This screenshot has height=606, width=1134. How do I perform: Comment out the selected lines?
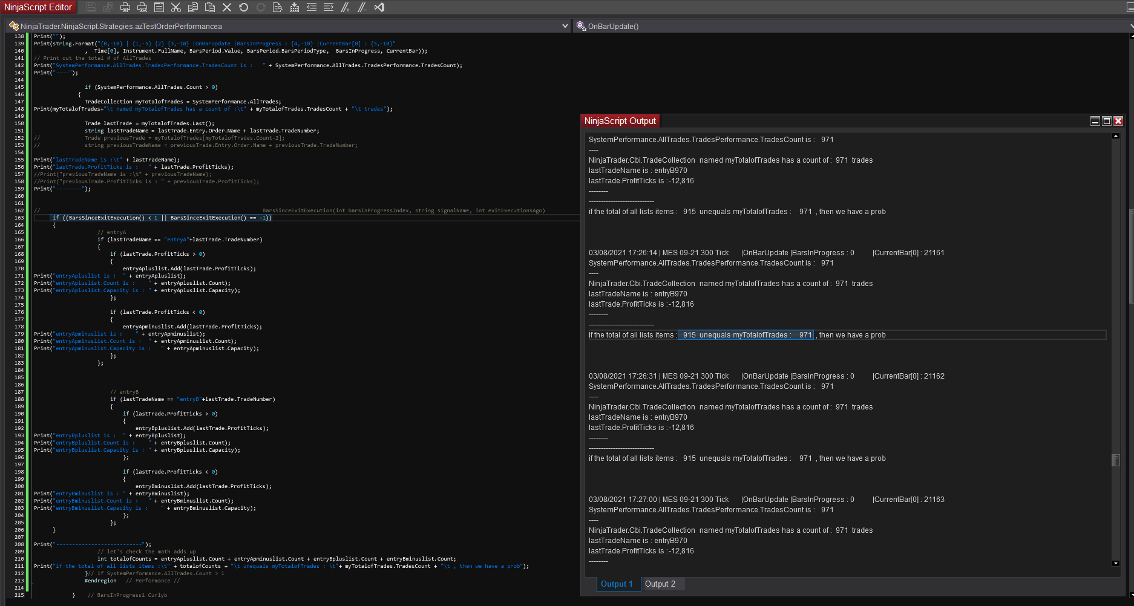click(x=346, y=7)
